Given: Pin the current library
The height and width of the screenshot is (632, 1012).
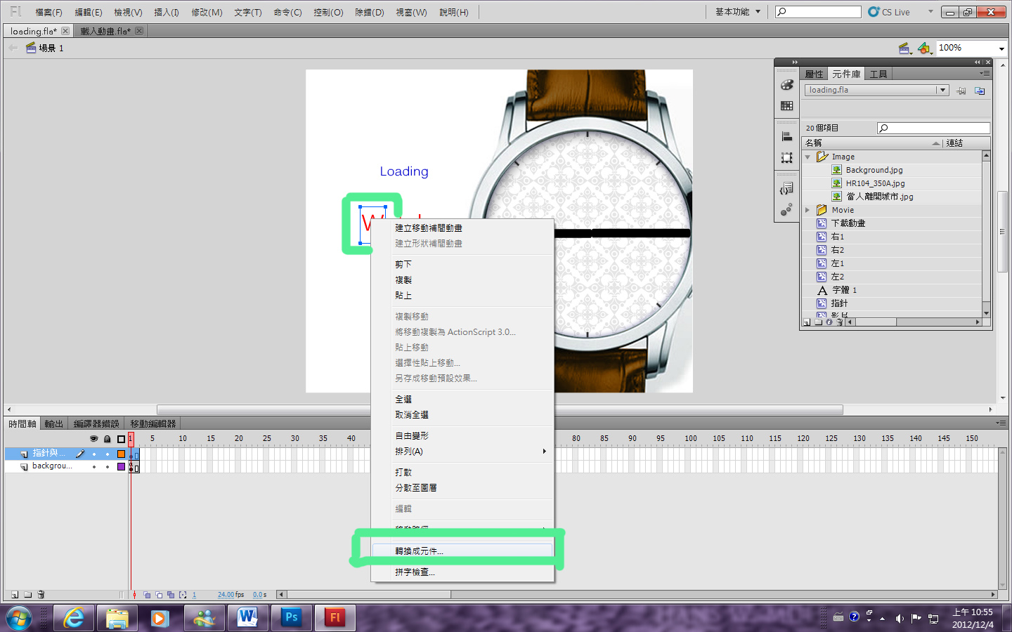Looking at the screenshot, I should coord(961,90).
